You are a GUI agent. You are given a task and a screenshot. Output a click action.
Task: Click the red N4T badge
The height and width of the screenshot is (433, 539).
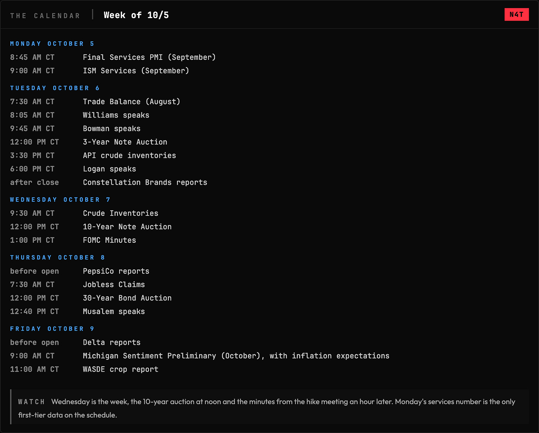pyautogui.click(x=516, y=14)
